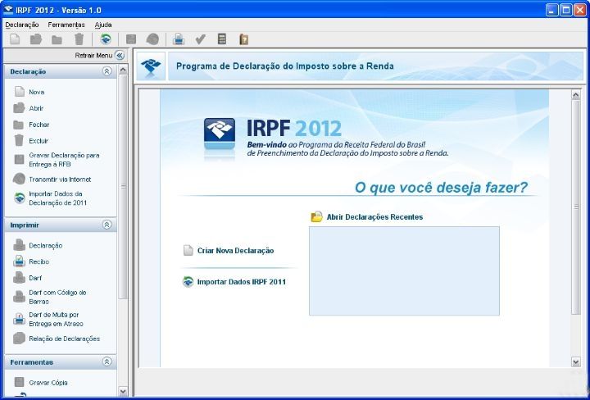Open the Ajuda menu
590x400 pixels.
(103, 25)
